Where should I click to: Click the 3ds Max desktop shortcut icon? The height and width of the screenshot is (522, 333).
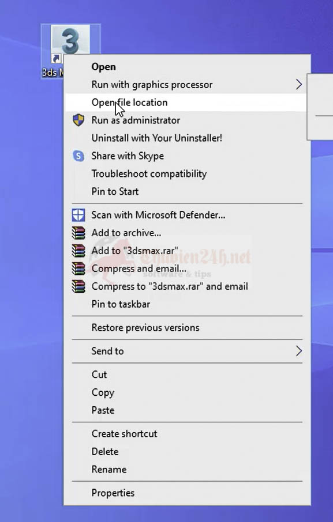70,41
